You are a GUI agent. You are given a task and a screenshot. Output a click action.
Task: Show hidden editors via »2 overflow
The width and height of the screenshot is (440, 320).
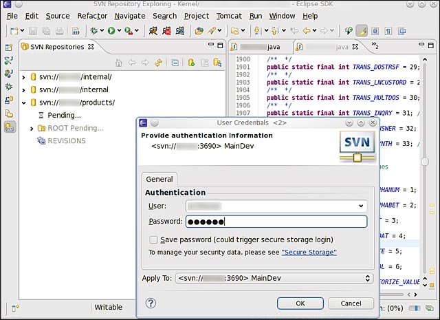click(375, 45)
